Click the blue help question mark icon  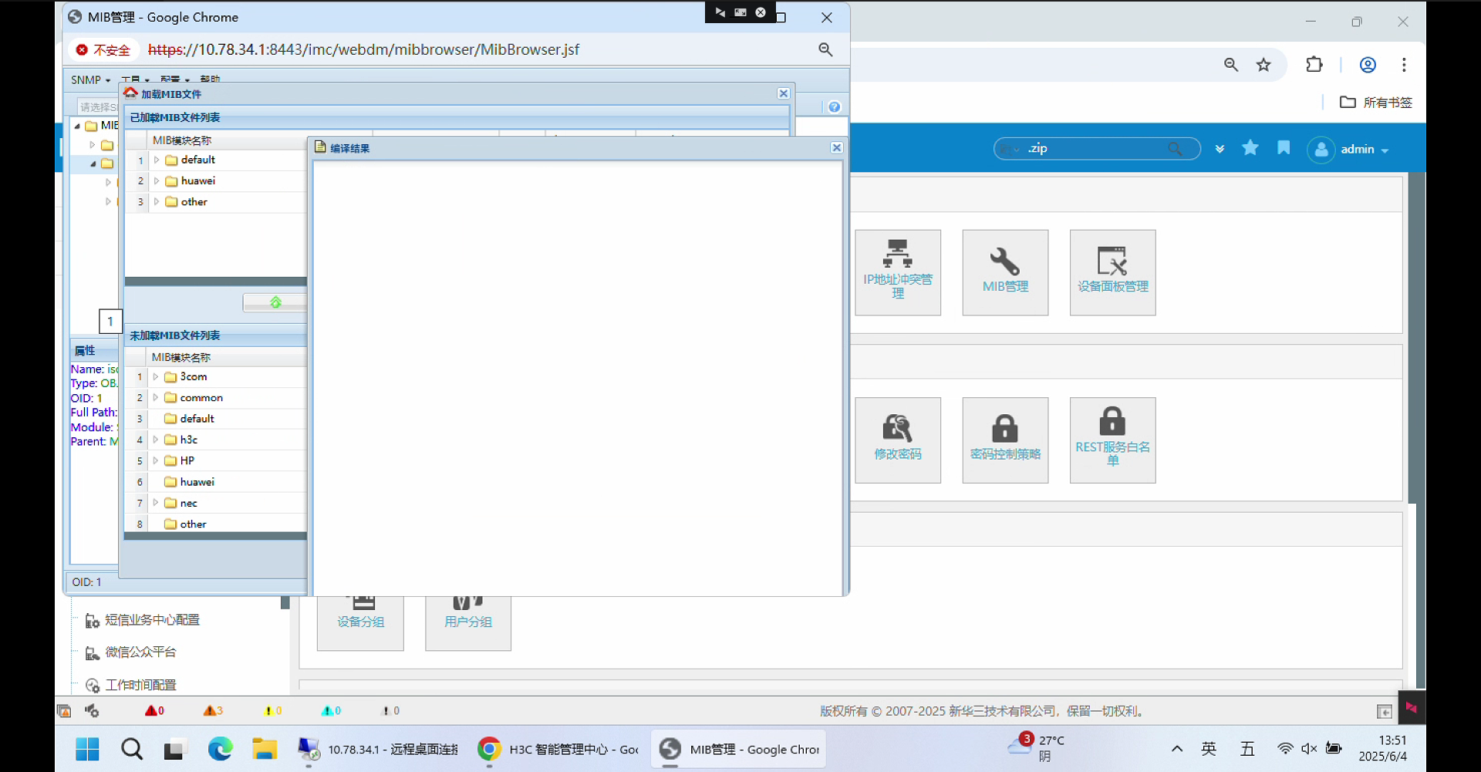pyautogui.click(x=834, y=107)
